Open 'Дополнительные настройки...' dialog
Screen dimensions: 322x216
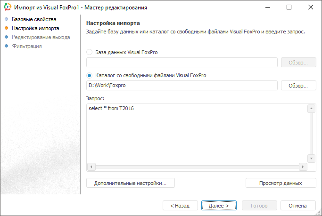131,183
